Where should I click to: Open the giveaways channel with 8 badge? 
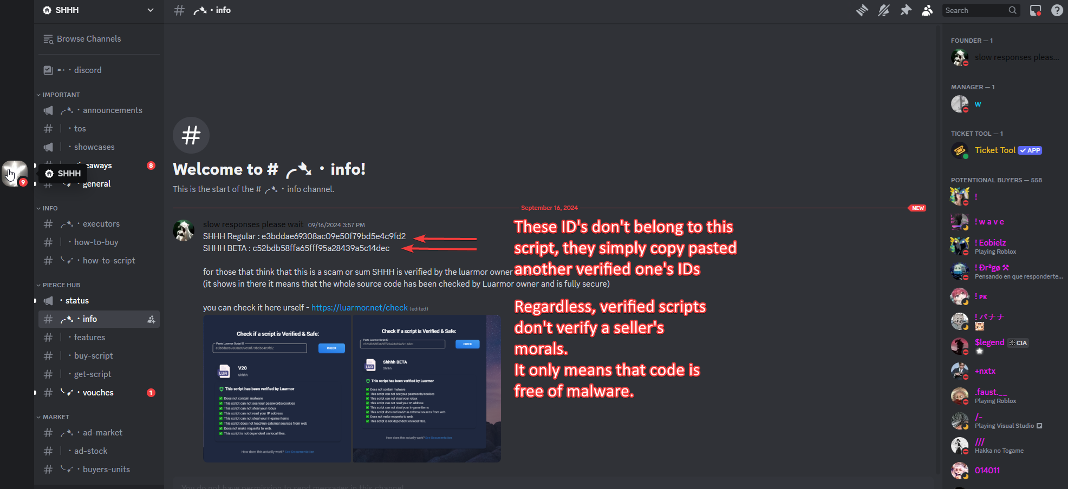click(x=99, y=166)
